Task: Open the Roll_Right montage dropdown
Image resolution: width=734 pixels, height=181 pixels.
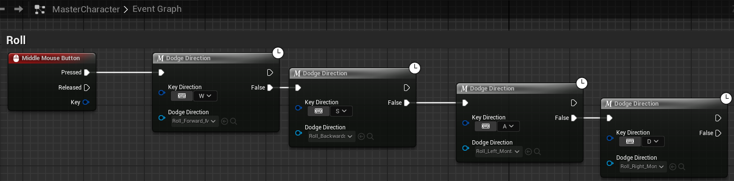Action: [643, 166]
